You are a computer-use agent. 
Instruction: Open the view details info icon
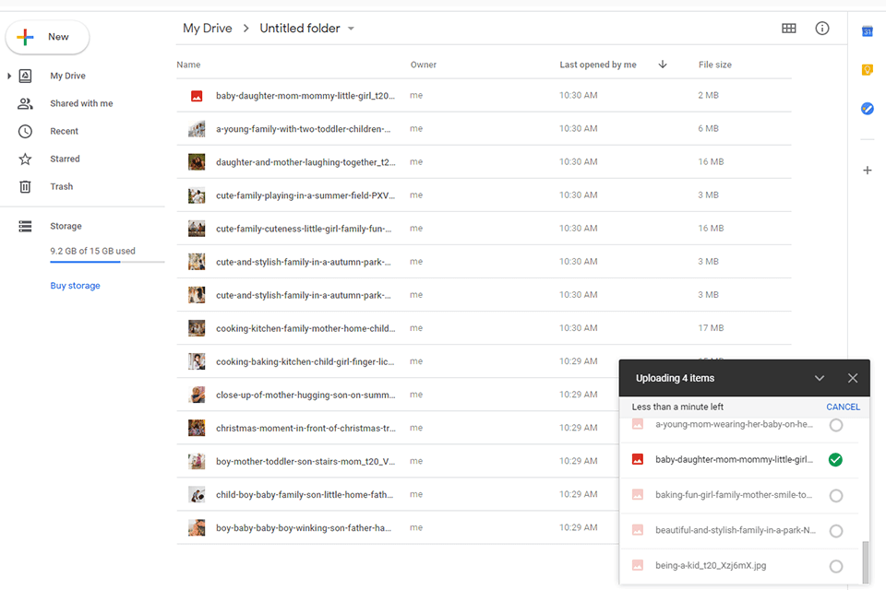tap(822, 29)
